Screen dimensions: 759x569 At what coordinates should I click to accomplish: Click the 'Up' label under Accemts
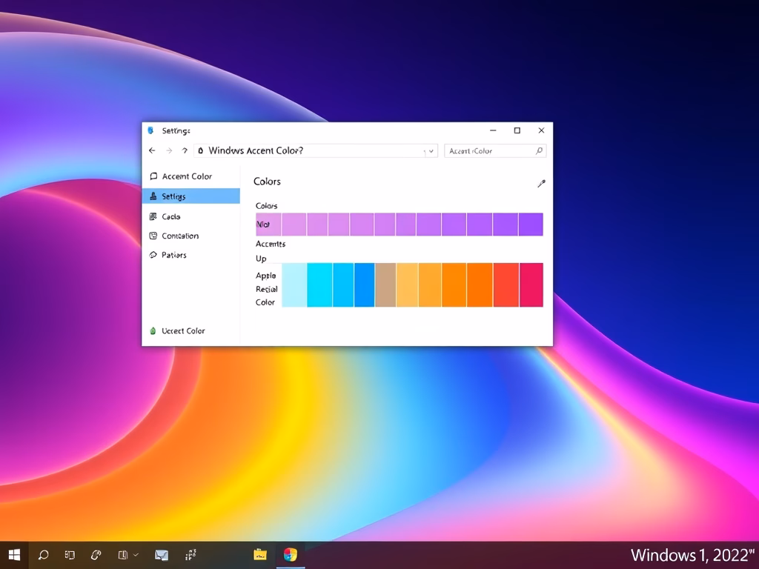[x=261, y=259]
